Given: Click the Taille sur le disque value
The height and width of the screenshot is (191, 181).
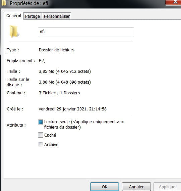Looking at the screenshot, I should pos(65,82).
